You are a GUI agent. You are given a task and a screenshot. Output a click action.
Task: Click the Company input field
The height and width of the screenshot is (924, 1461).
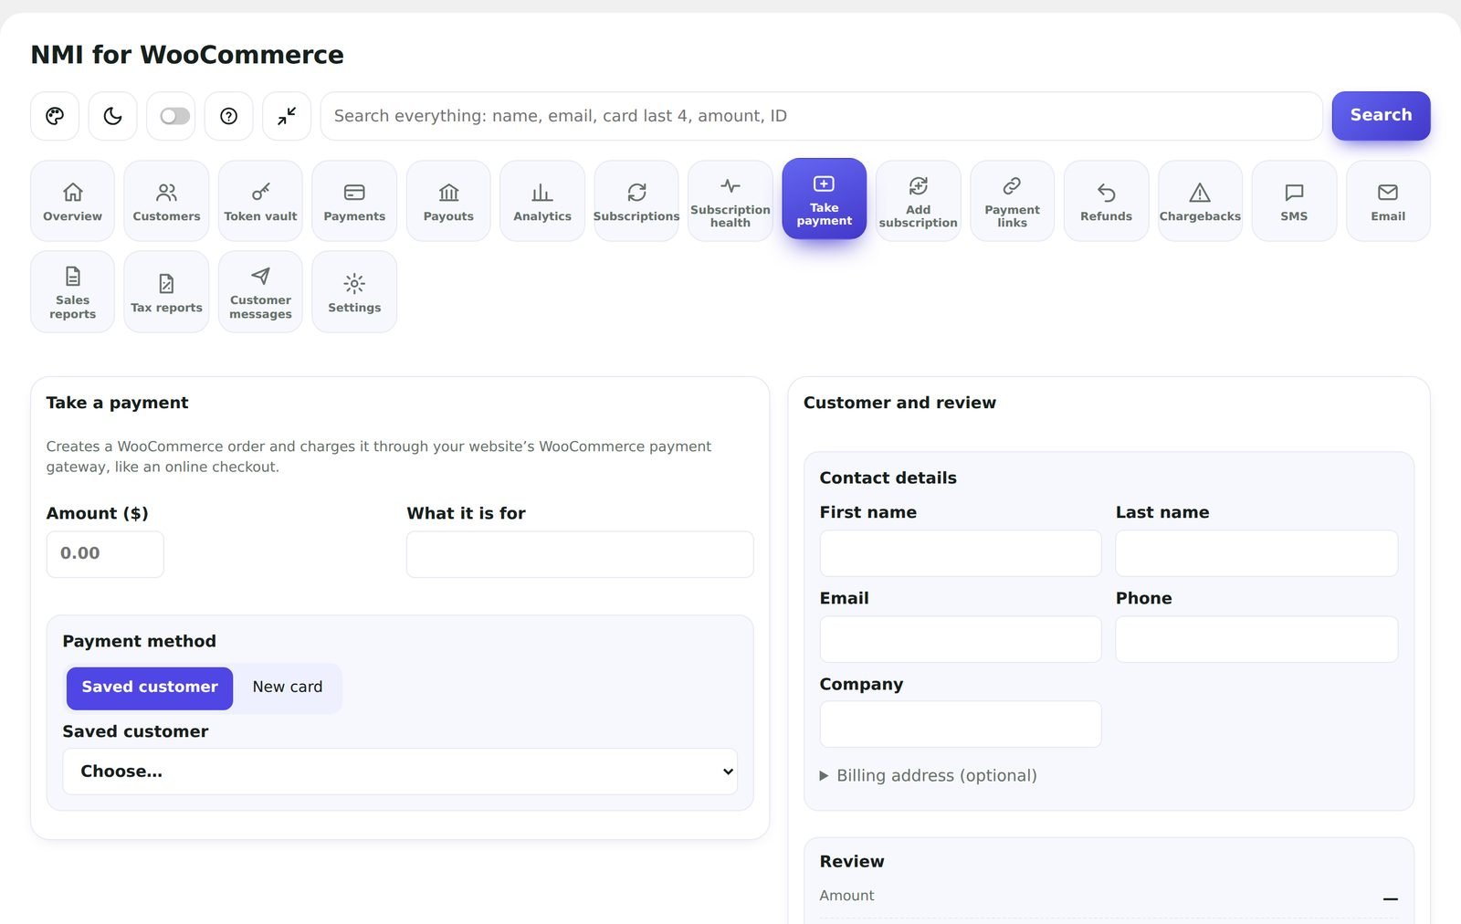coord(961,724)
